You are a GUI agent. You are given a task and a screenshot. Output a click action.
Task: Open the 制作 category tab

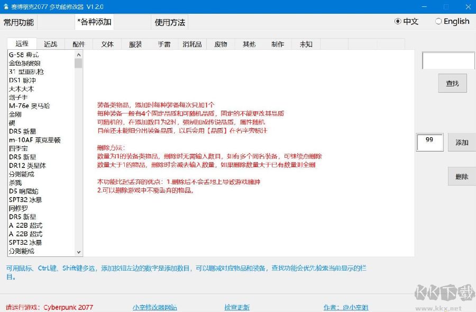click(x=278, y=44)
